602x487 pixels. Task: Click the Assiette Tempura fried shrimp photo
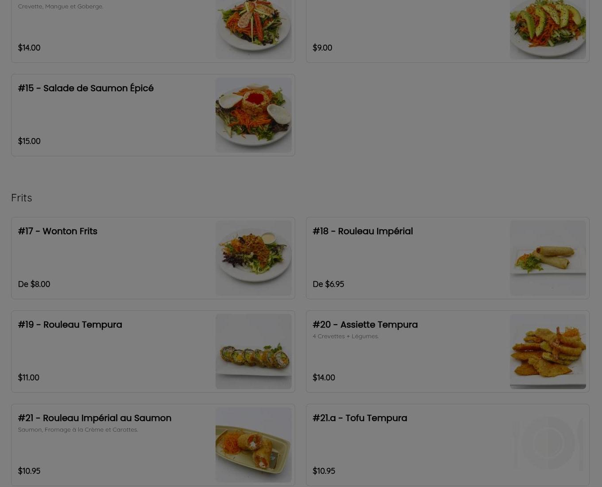(548, 352)
